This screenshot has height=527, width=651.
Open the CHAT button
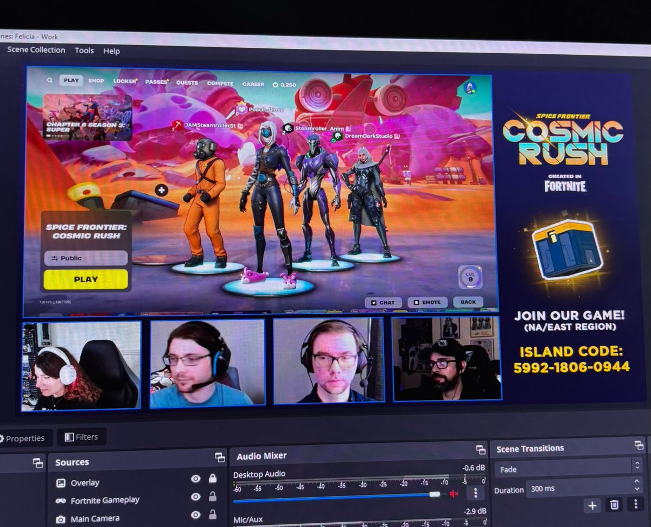[383, 302]
